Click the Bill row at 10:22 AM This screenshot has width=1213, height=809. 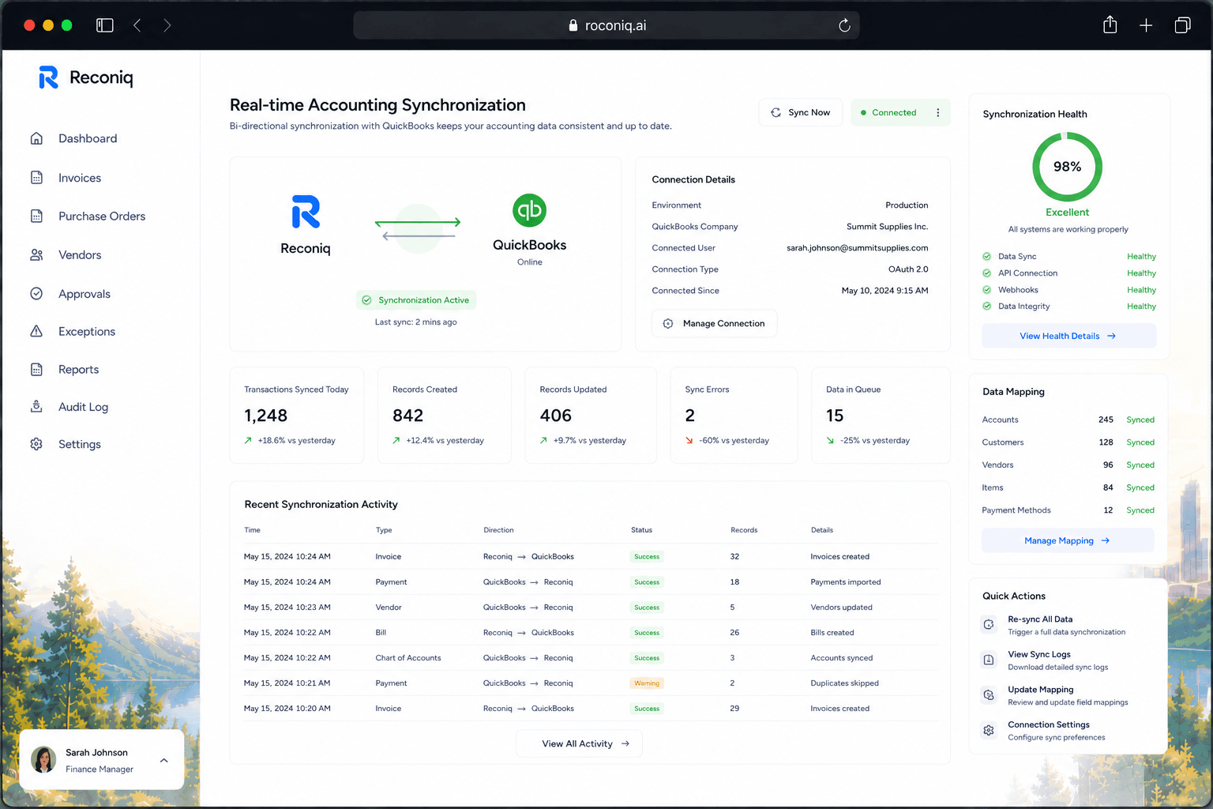[591, 632]
